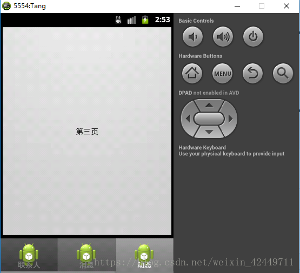The image size is (300, 273).
Task: Click the DPAD up arrow
Action: pos(209,105)
